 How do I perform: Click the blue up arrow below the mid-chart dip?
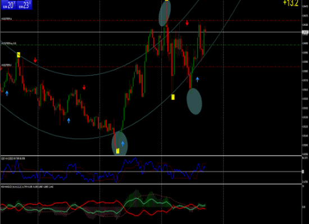(x=69, y=120)
